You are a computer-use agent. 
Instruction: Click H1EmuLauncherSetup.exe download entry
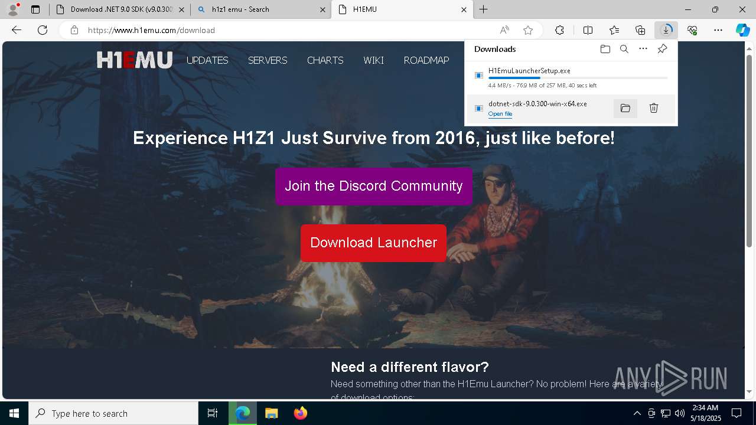pos(571,77)
